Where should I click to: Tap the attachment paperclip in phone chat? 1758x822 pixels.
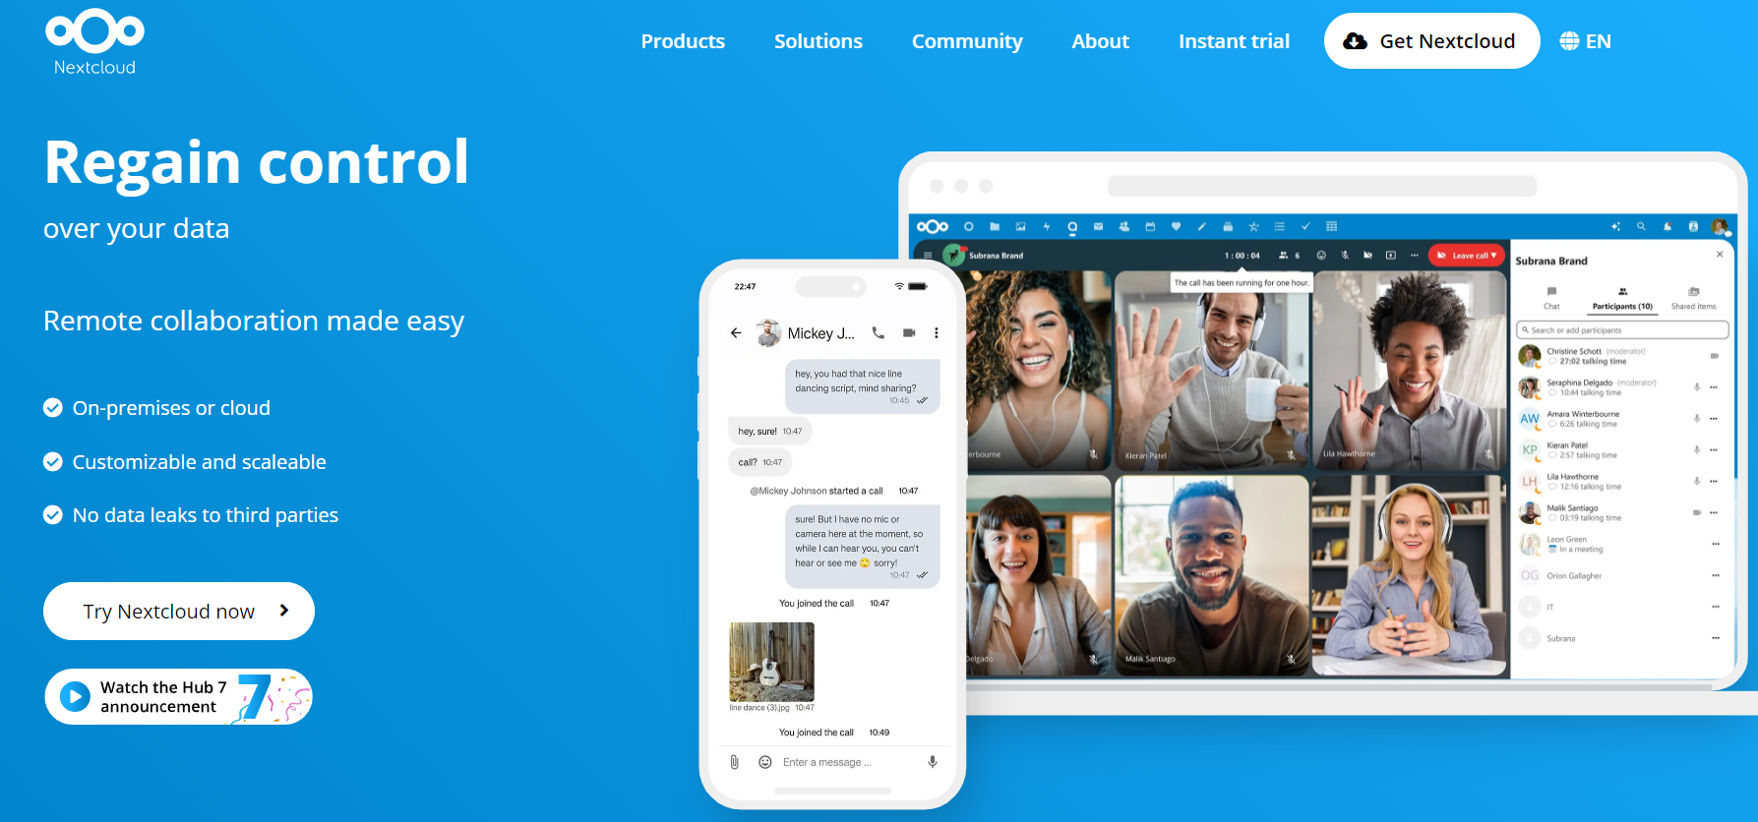734,762
